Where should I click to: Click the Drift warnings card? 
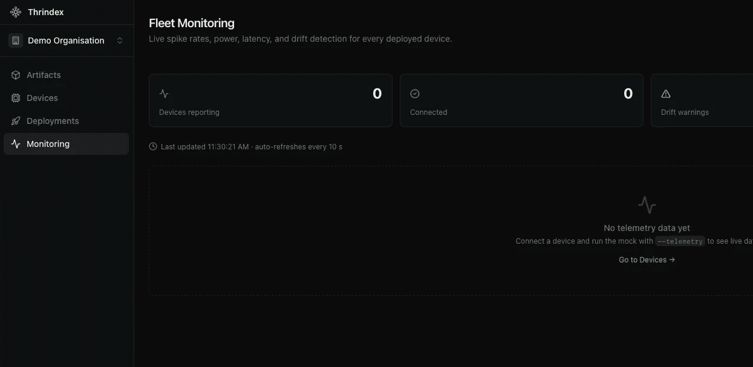click(x=702, y=100)
